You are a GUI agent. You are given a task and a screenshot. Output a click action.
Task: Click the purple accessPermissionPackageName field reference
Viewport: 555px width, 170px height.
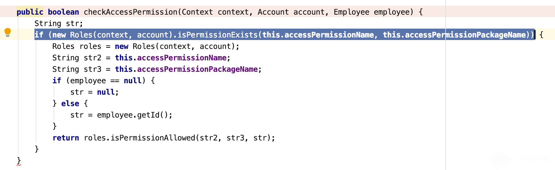(x=197, y=69)
